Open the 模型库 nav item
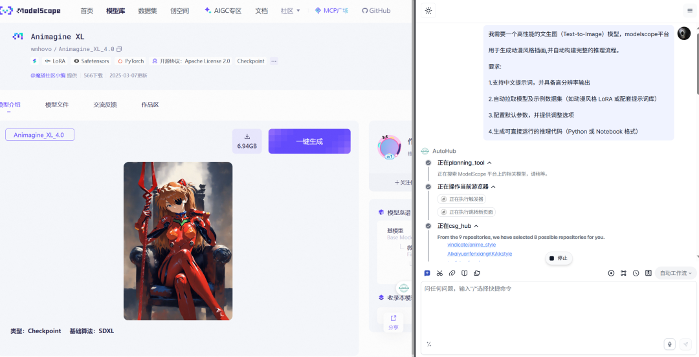The width and height of the screenshot is (699, 357). pos(115,11)
